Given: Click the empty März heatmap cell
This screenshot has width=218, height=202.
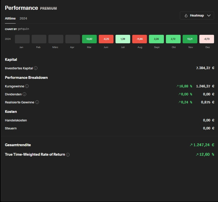Looking at the screenshot, I should pyautogui.click(x=56, y=39).
